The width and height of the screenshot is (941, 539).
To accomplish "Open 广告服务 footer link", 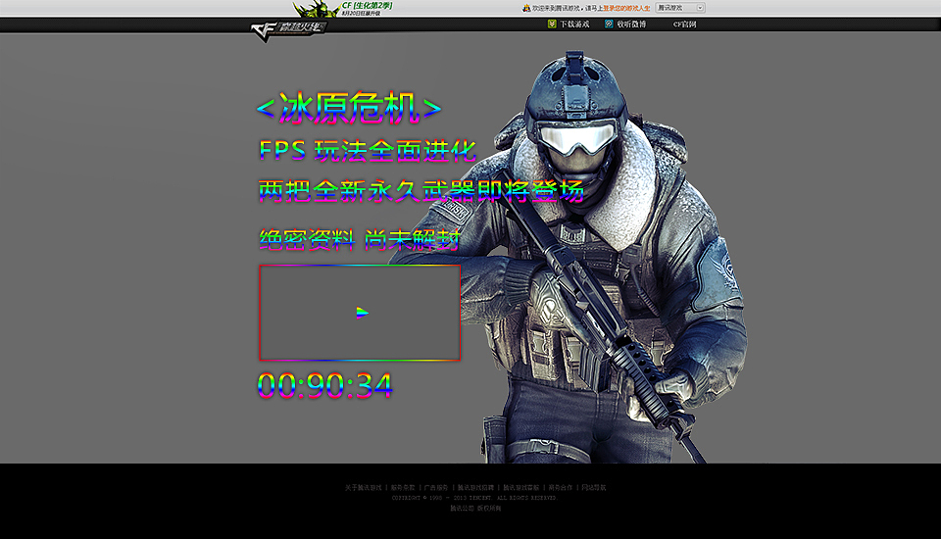I will coord(436,487).
